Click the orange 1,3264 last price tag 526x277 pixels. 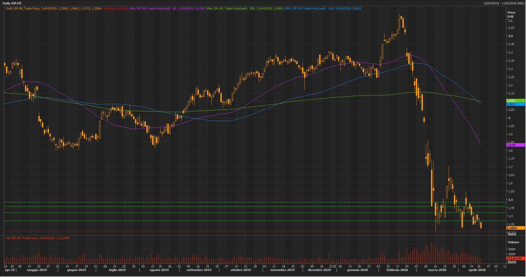515,228
